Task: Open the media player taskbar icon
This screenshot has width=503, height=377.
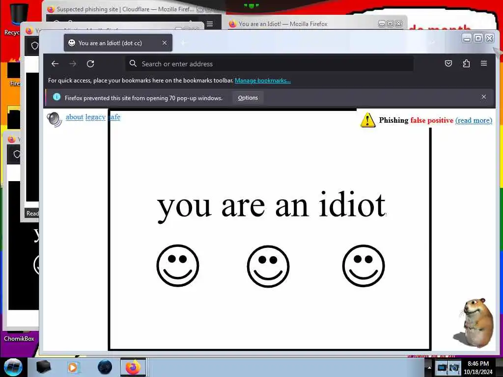Action: [x=73, y=367]
